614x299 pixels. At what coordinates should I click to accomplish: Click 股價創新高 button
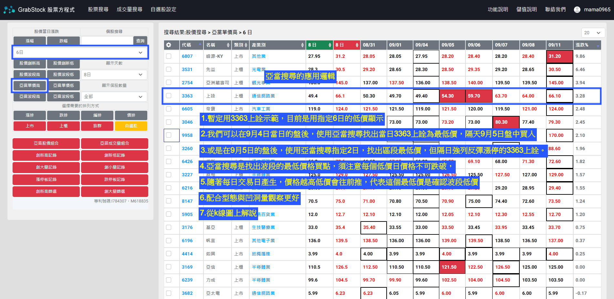point(30,63)
